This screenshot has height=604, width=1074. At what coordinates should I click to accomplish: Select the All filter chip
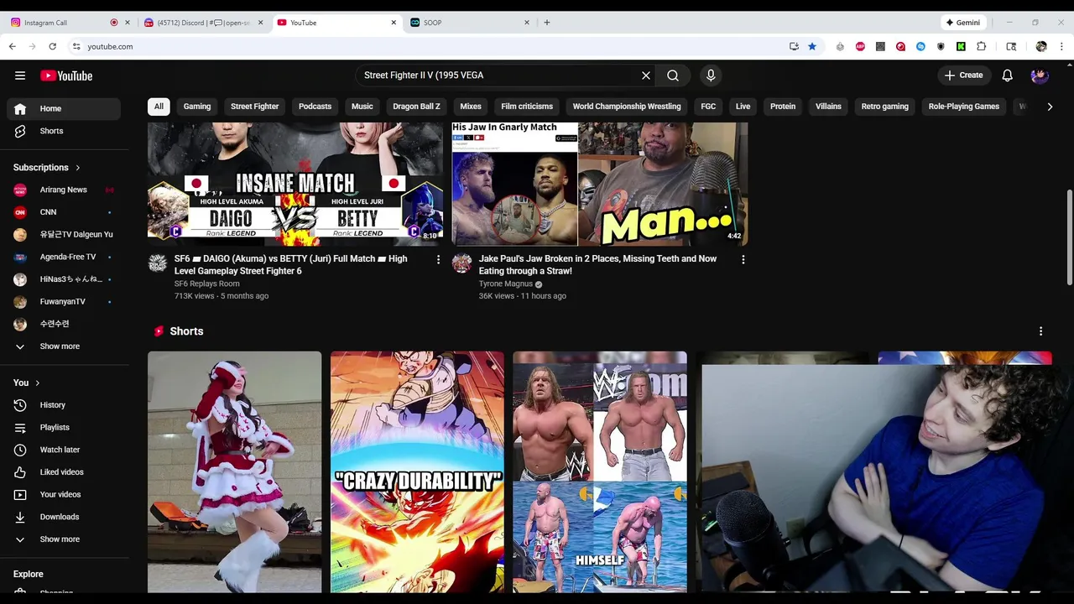(159, 107)
